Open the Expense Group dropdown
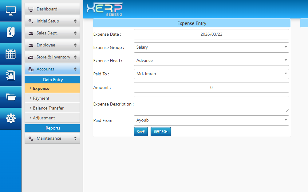308x192 pixels. click(211, 47)
